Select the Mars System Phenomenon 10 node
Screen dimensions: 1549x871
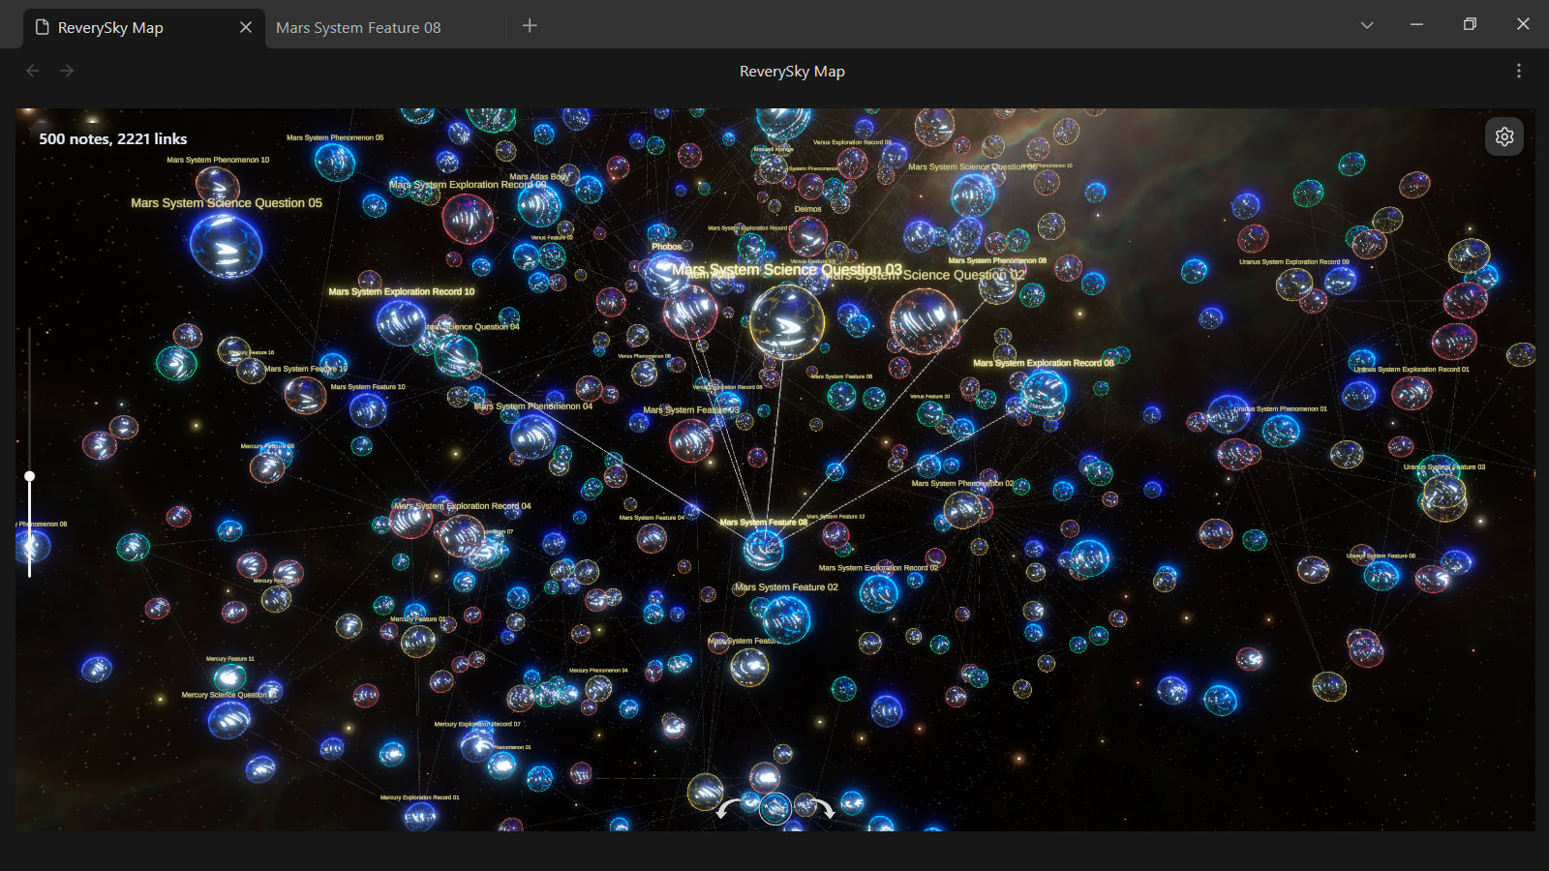[218, 186]
